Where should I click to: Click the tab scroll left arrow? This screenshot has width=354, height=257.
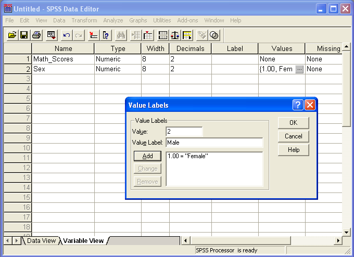(x=8, y=240)
